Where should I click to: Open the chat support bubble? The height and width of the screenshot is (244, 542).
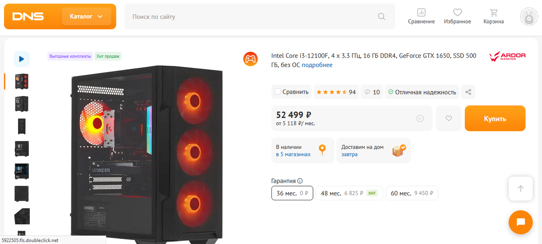coord(520,222)
